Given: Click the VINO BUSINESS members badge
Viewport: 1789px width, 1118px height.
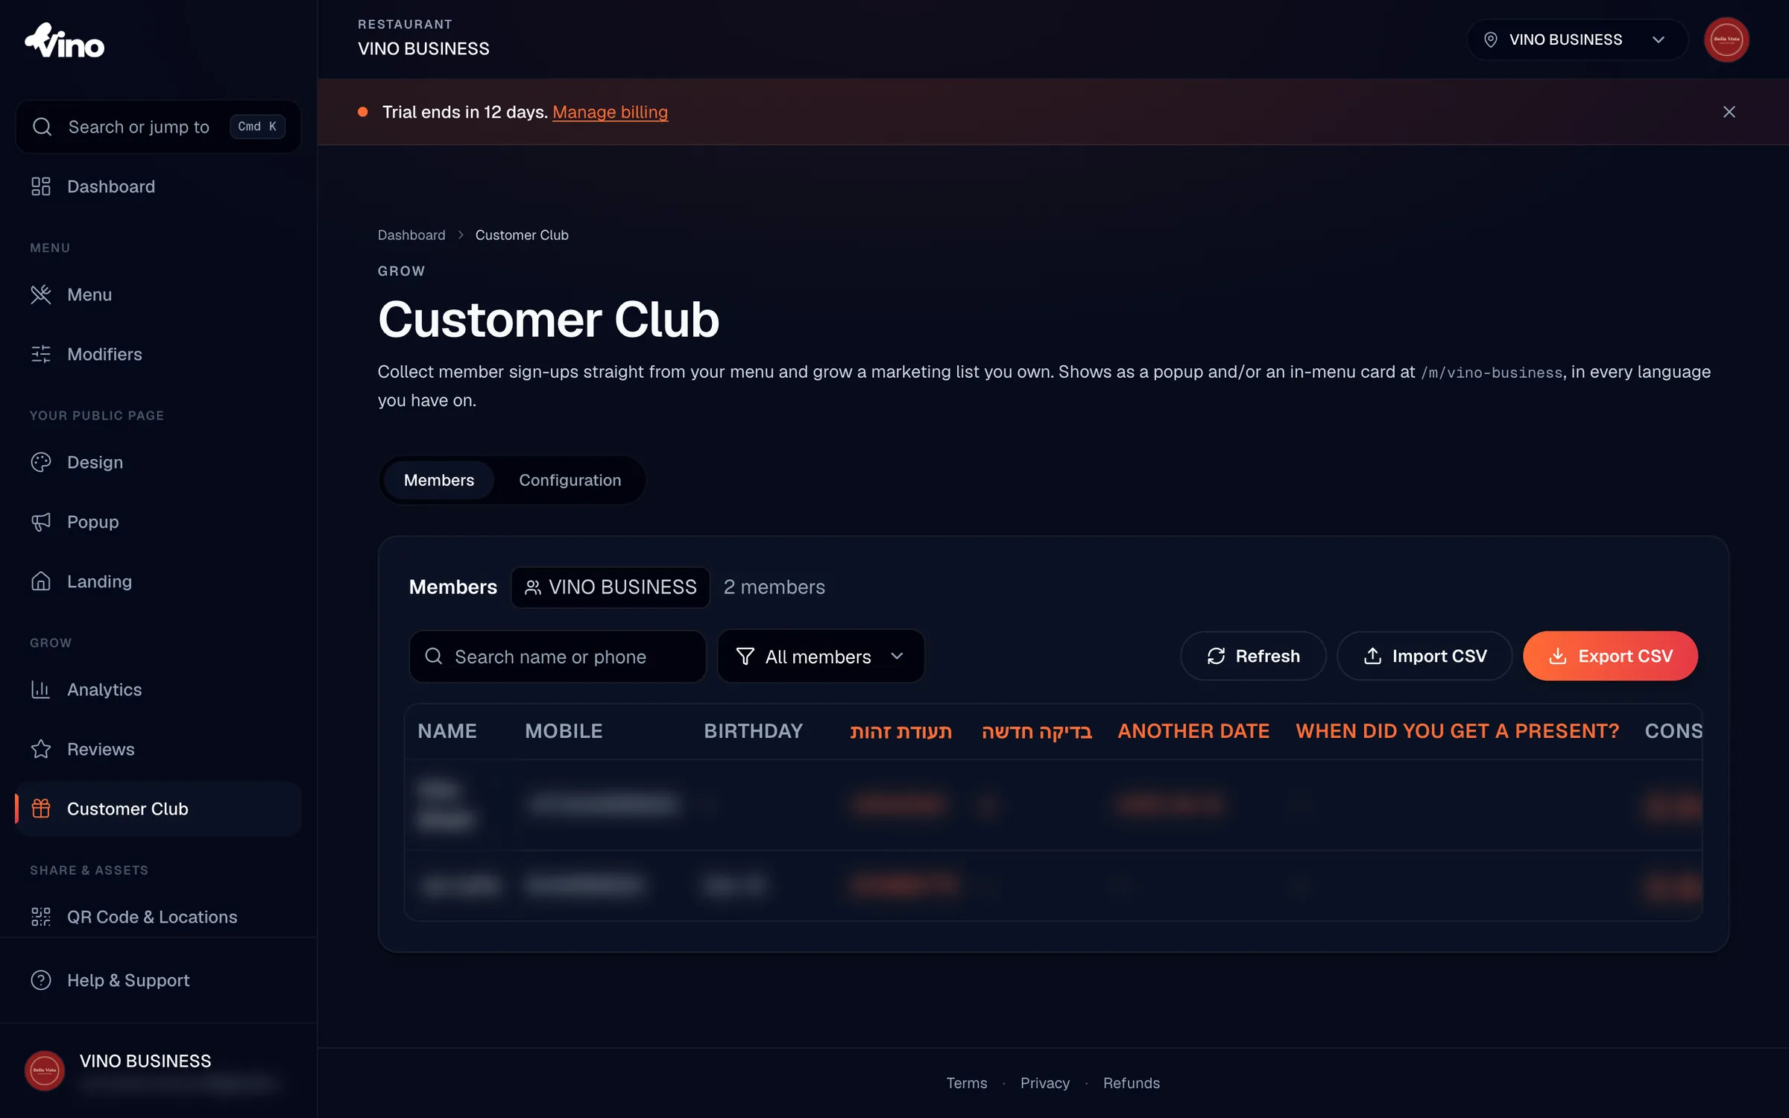Looking at the screenshot, I should [x=610, y=587].
